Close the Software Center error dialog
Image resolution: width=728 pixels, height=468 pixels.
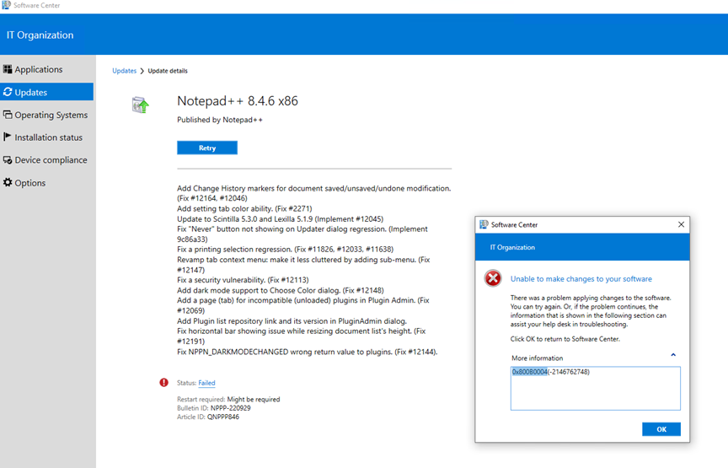[x=681, y=225]
